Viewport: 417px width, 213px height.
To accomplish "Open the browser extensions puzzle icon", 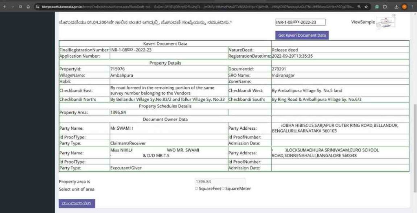I will (x=385, y=7).
